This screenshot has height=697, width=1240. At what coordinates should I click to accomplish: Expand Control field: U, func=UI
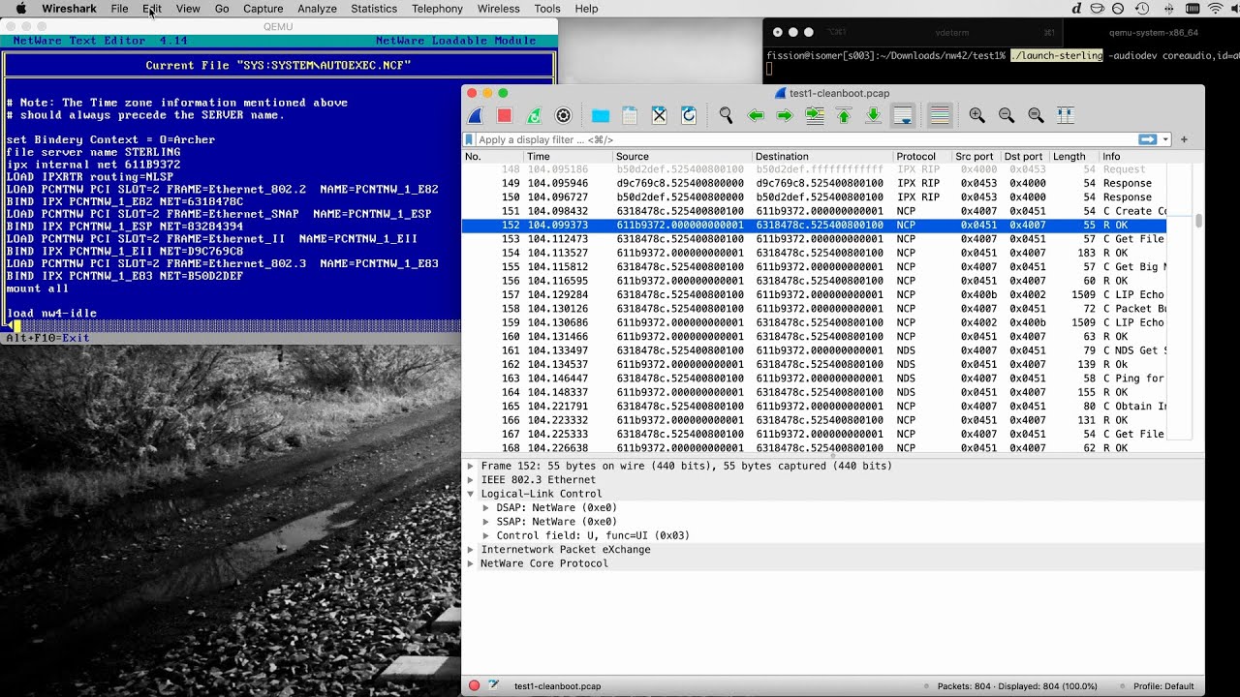(486, 535)
